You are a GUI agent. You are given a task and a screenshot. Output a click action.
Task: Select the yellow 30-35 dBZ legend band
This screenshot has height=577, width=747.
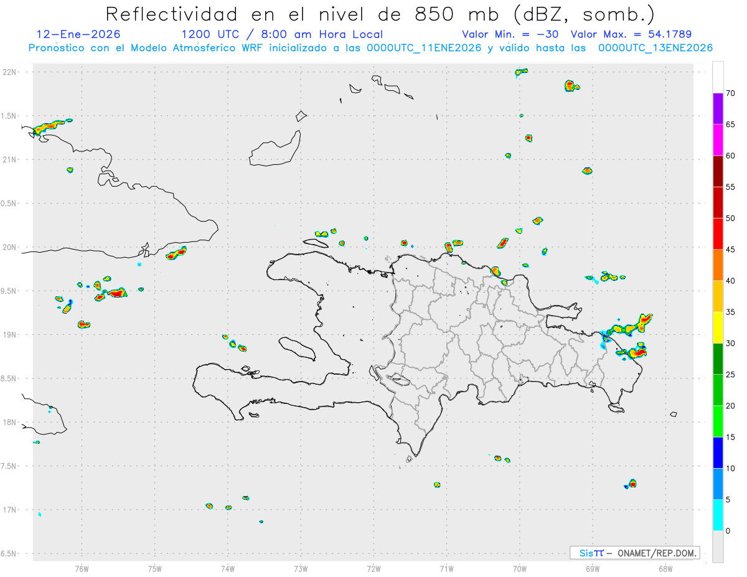[x=718, y=327]
